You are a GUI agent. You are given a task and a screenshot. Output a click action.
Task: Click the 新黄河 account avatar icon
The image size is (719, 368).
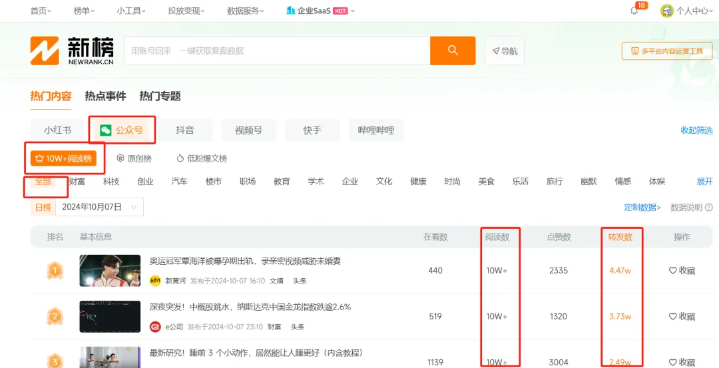pos(155,281)
